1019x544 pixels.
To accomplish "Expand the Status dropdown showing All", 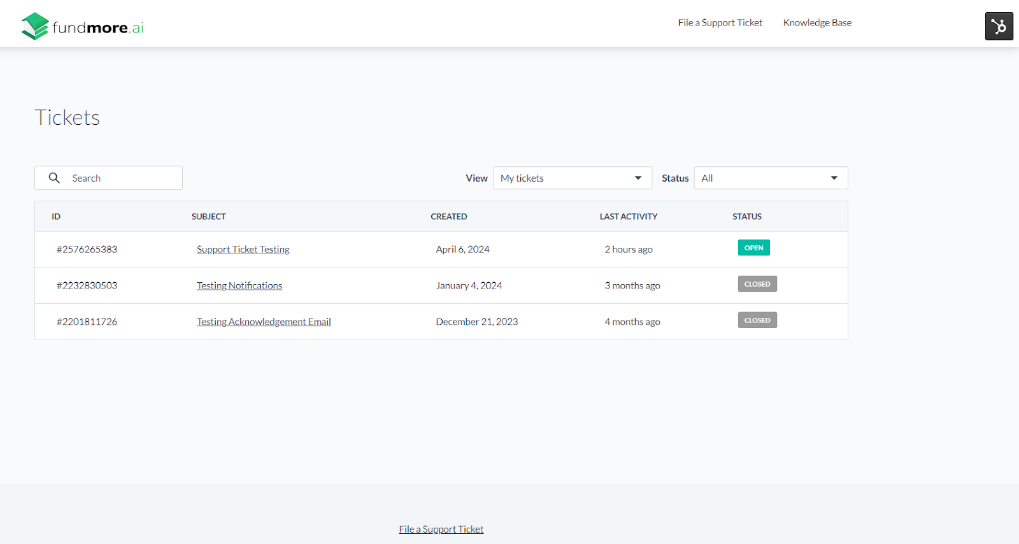I will click(771, 178).
